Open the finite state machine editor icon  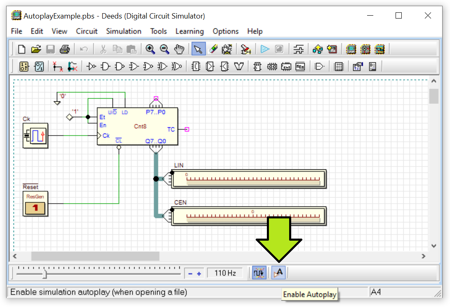click(x=365, y=49)
